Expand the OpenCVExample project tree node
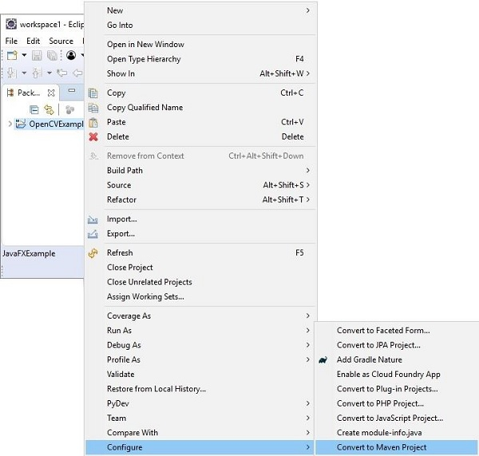Viewport: 479px width, 456px height. coord(10,124)
